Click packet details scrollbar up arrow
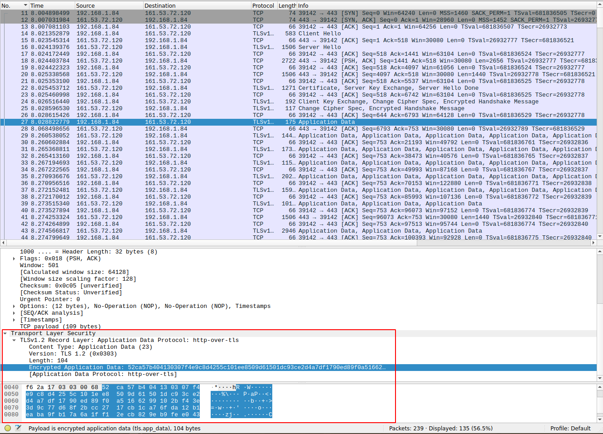 click(x=600, y=251)
